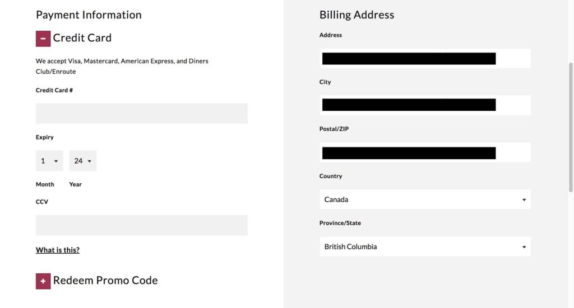Click the "Credit Card #" field label
Image resolution: width=574 pixels, height=308 pixels.
click(54, 90)
